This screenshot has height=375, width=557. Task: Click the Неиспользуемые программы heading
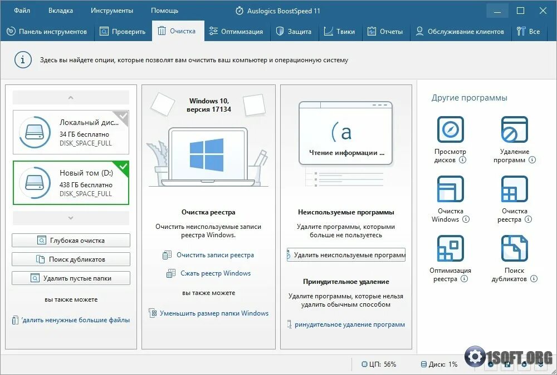(x=346, y=212)
